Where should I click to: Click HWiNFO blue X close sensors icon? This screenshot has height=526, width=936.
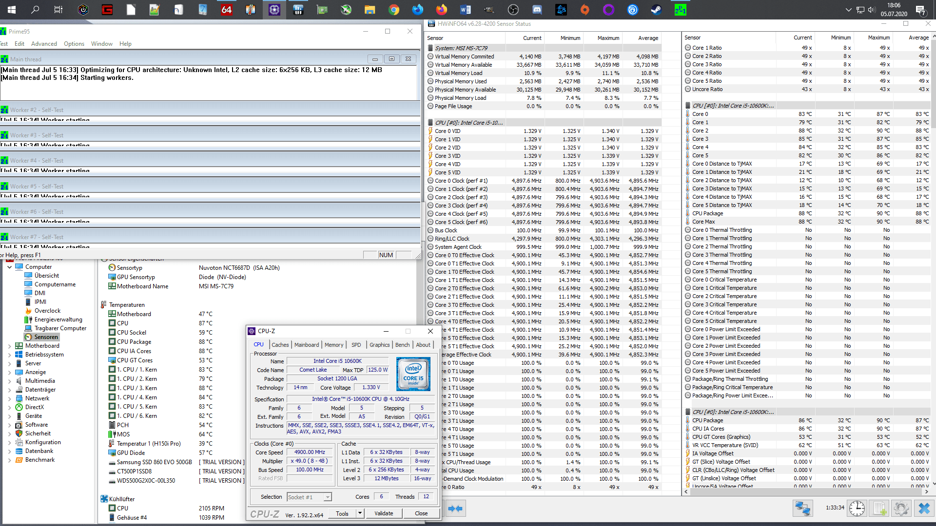[924, 508]
